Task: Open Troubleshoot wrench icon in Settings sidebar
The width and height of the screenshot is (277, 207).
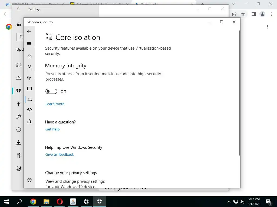Action: tap(19, 117)
